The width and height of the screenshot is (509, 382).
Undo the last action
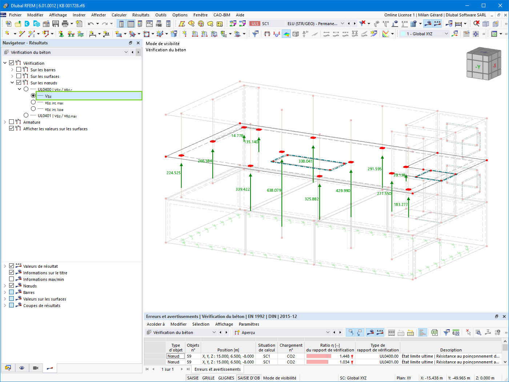[91, 24]
